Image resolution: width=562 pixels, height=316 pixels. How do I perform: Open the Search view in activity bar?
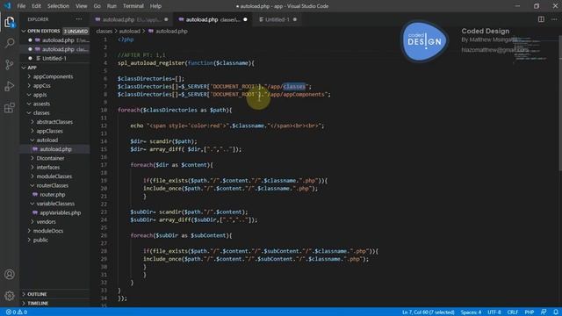[10, 43]
